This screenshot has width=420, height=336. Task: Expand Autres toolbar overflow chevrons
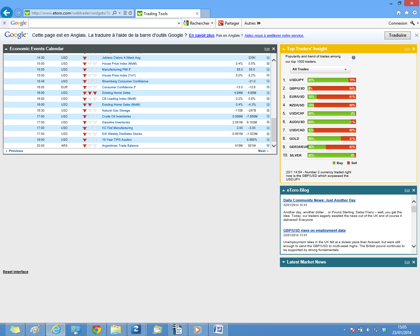click(x=259, y=23)
